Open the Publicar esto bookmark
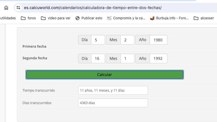The height and width of the screenshot is (122, 217). 89,18
